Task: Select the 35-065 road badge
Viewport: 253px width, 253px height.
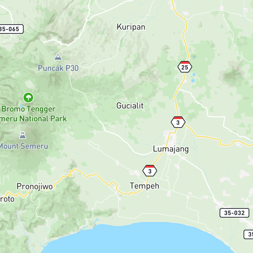Action: click(x=11, y=29)
